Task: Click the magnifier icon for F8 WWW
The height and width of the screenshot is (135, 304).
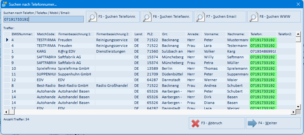Action: tap(254, 17)
